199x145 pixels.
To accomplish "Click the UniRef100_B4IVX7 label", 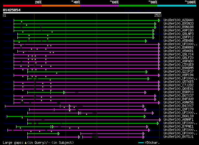I will (178, 106).
